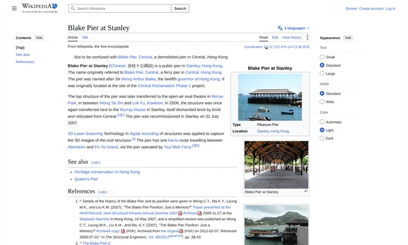Click the Log in link
The image size is (408, 245).
click(x=390, y=8)
